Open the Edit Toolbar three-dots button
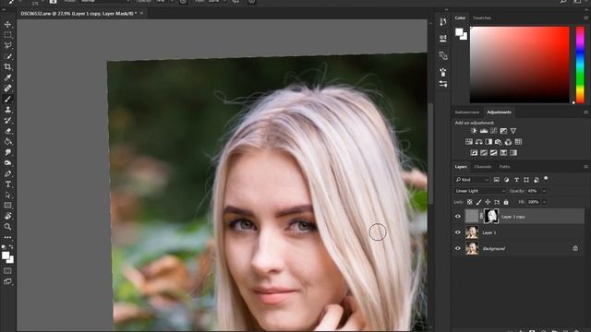 click(x=7, y=237)
